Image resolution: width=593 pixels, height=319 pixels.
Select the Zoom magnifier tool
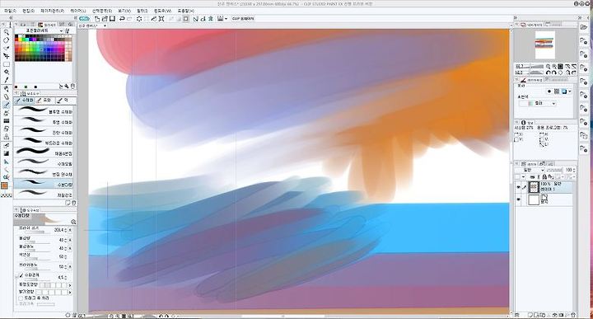point(6,32)
